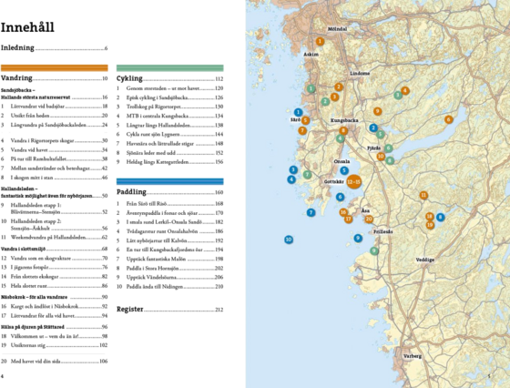
Task: Select blue paddling marker 6 on the map
Action: [341, 197]
